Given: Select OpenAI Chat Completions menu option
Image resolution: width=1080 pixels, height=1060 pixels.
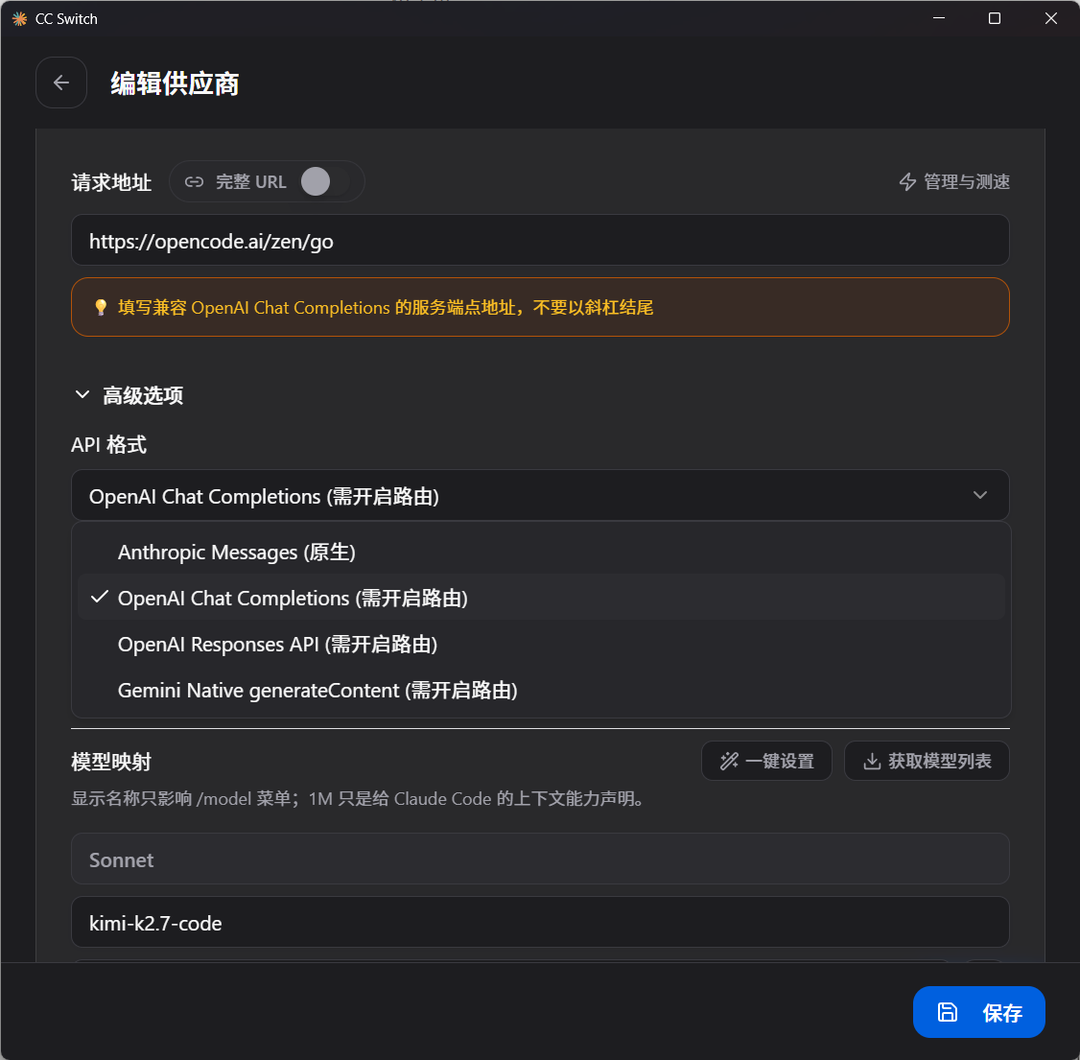Looking at the screenshot, I should click(540, 598).
